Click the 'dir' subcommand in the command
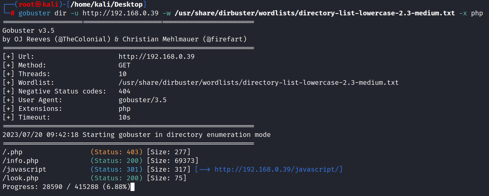The height and width of the screenshot is (196, 489). (x=60, y=13)
